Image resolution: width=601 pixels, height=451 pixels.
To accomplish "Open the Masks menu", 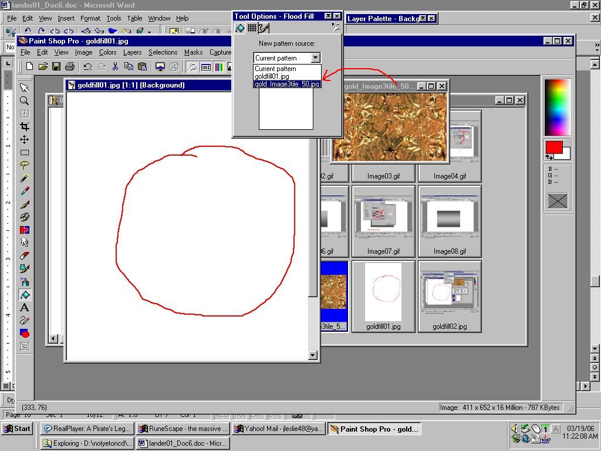I will [194, 52].
